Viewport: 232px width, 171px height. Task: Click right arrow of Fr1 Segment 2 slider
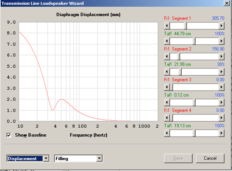(x=221, y=56)
